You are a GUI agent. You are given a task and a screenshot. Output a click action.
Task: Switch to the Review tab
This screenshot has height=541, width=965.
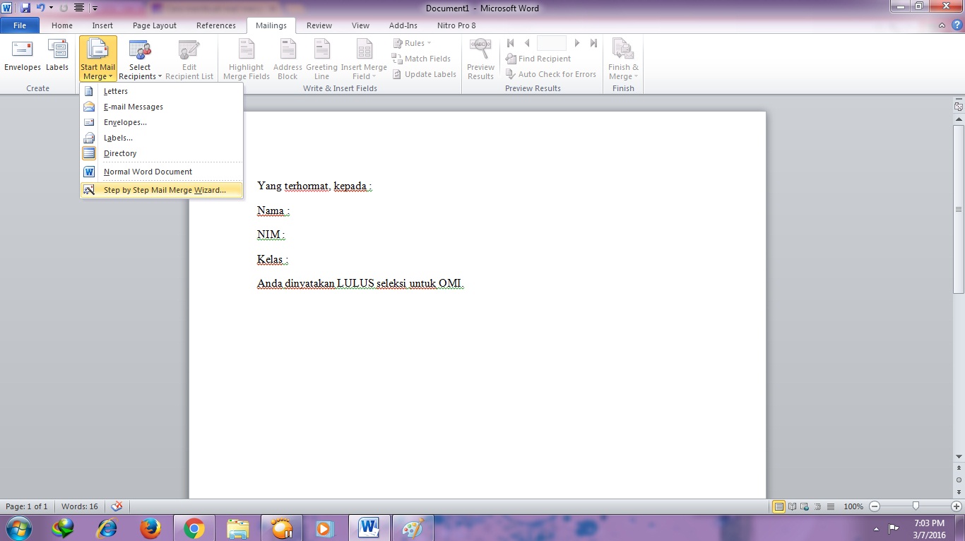point(319,25)
